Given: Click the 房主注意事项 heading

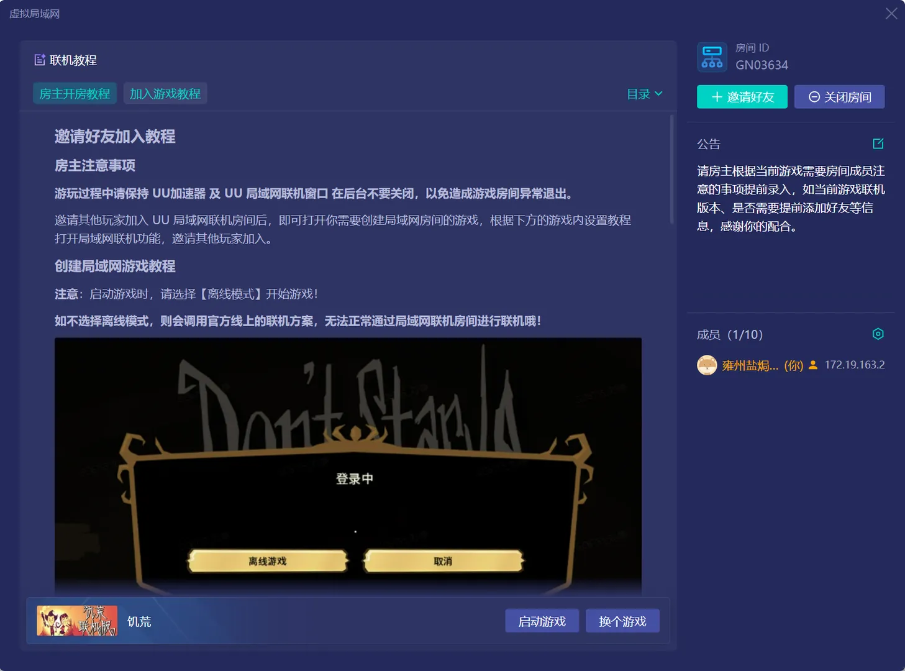Looking at the screenshot, I should (95, 166).
